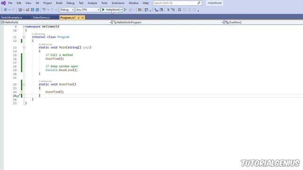This screenshot has width=303, height=170.
Task: Close the Program.cs tab
Action: [82, 17]
